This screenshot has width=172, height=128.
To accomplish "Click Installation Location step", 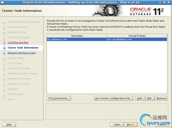I will 19,79.
